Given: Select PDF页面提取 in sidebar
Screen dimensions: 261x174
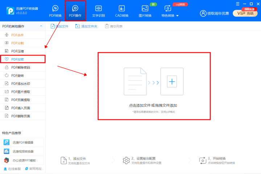Looking at the screenshot, I should 22,100.
